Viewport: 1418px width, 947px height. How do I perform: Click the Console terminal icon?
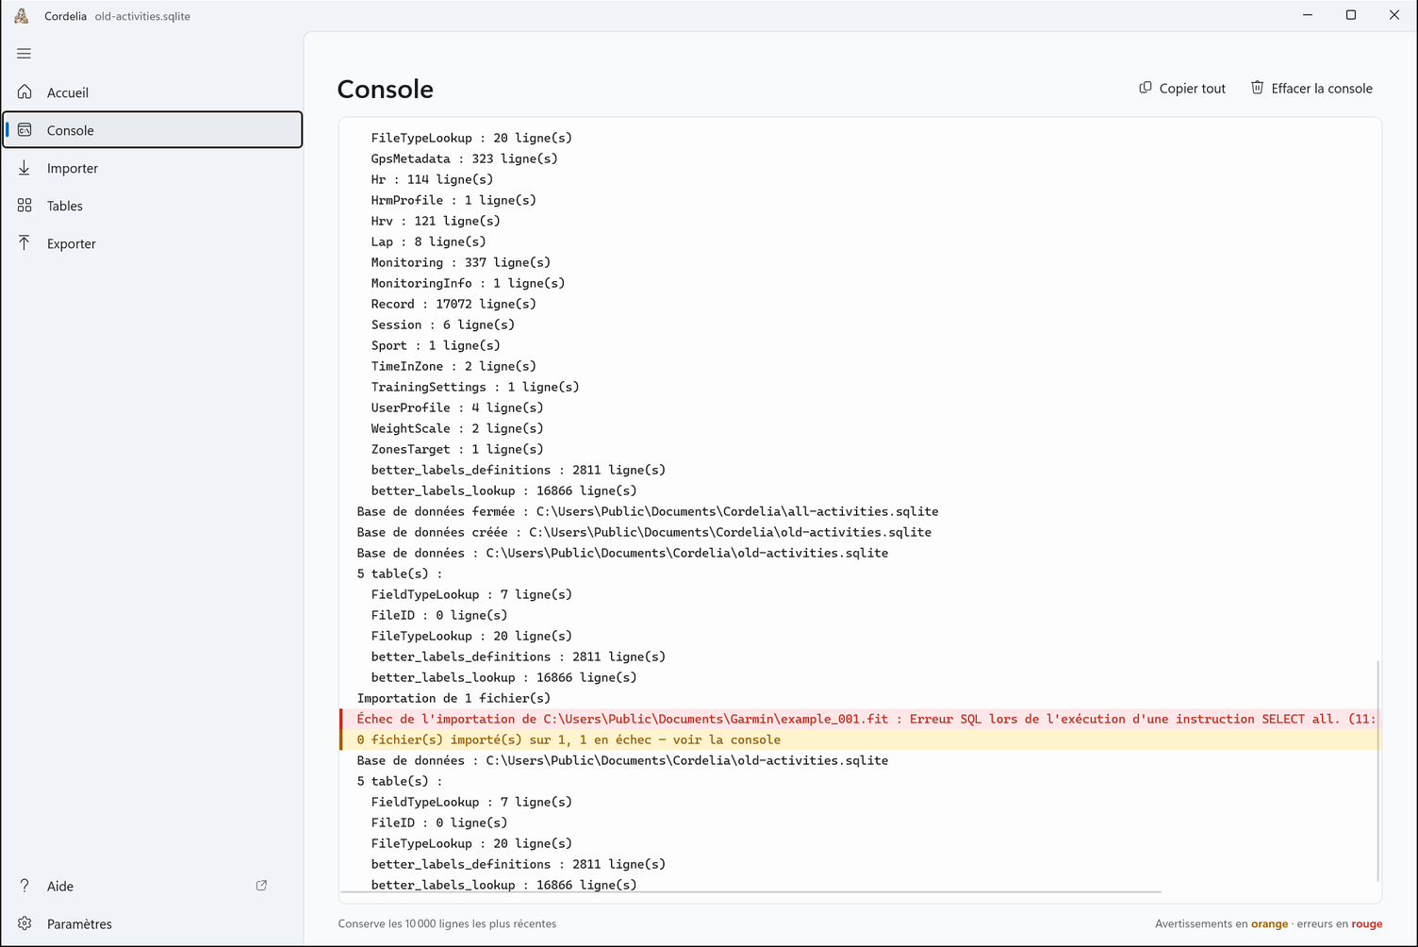coord(25,129)
